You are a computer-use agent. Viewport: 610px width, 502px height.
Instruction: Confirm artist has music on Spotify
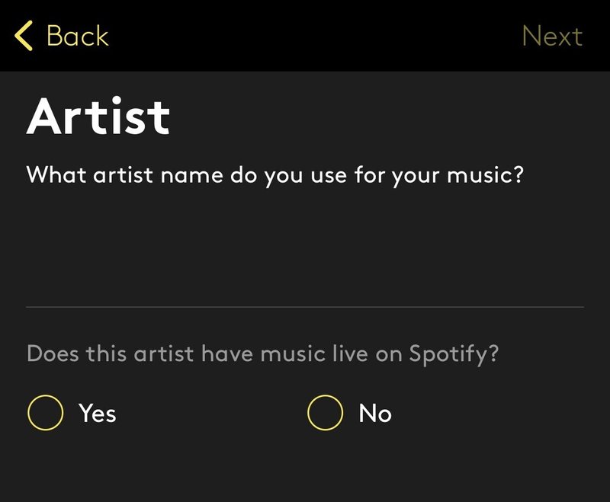[x=45, y=413]
